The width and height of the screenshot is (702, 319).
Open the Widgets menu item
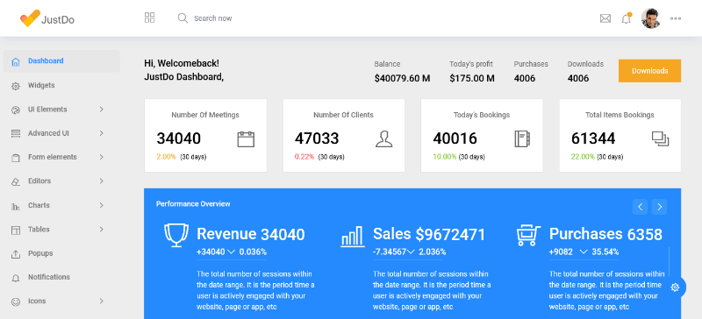(61, 86)
